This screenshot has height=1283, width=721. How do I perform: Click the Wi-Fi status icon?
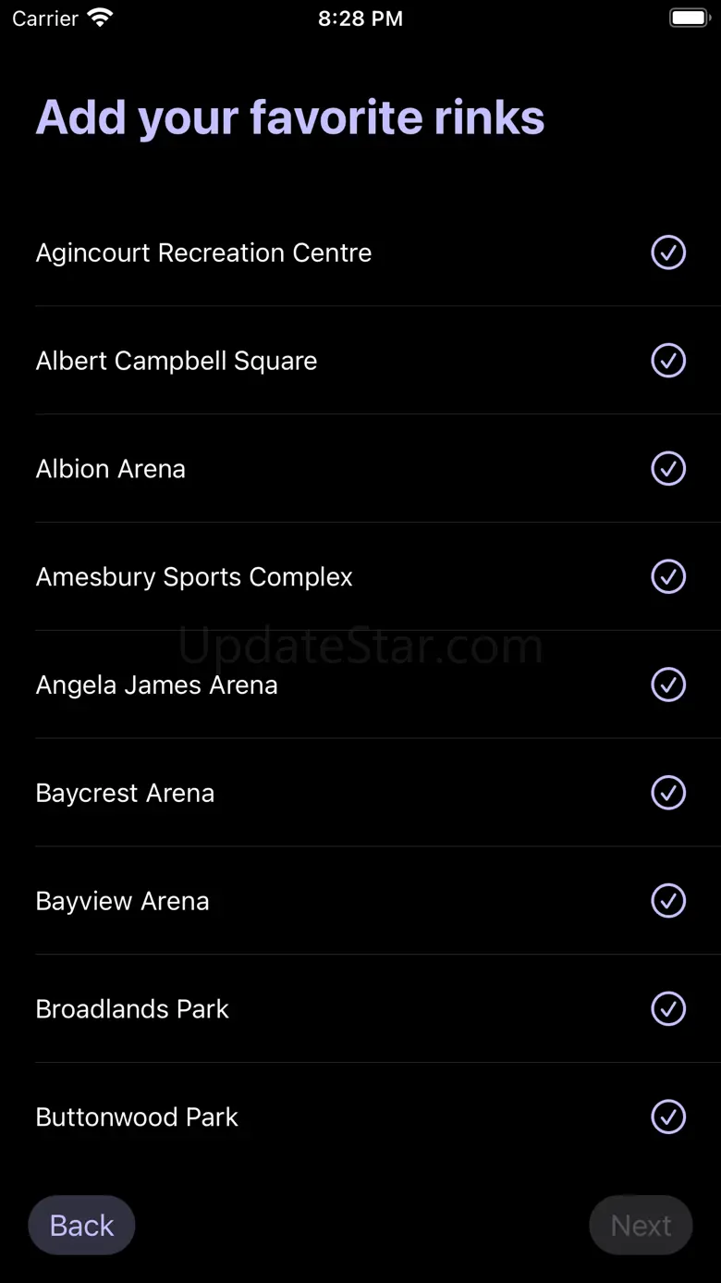click(99, 18)
